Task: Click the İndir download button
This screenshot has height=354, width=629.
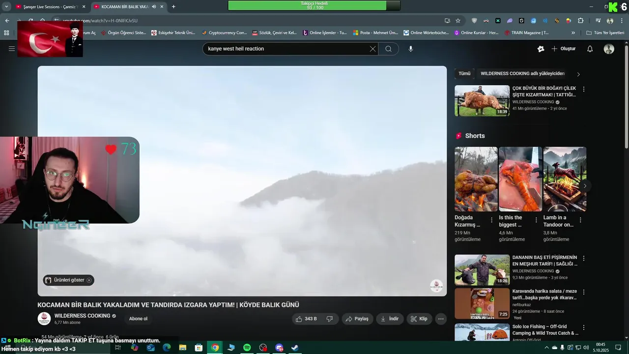Action: pyautogui.click(x=390, y=319)
